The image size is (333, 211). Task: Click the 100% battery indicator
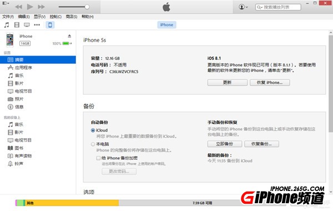(x=62, y=43)
